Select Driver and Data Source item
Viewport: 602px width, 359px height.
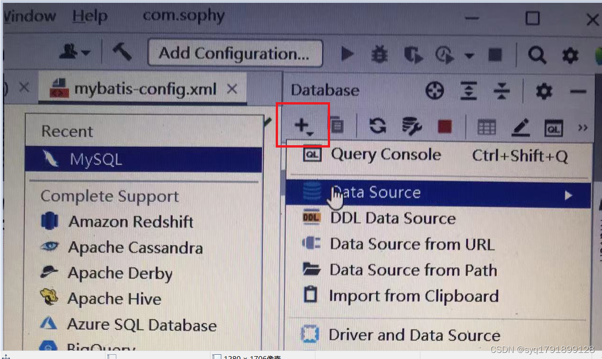point(438,335)
